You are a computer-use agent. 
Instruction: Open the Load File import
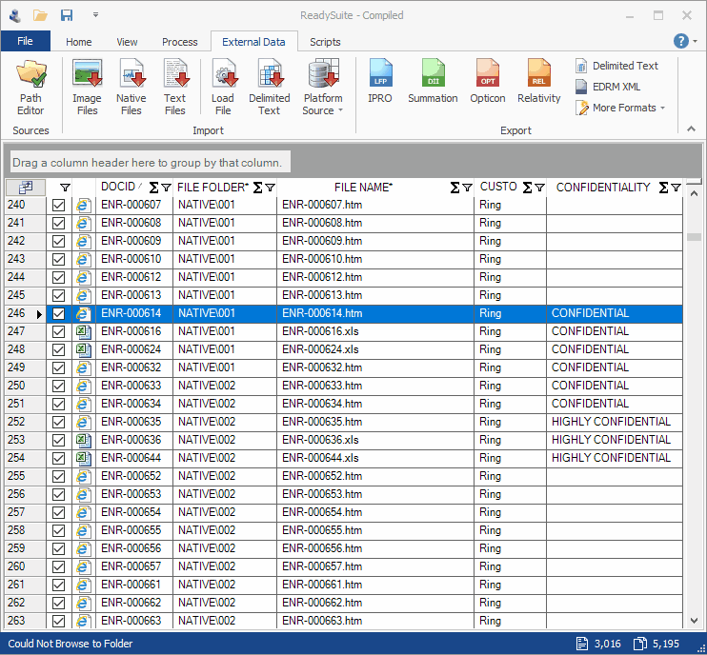[223, 87]
